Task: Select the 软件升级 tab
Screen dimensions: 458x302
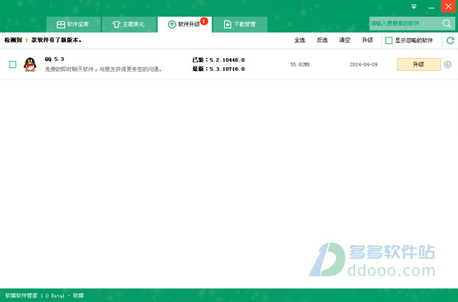Action: [185, 24]
